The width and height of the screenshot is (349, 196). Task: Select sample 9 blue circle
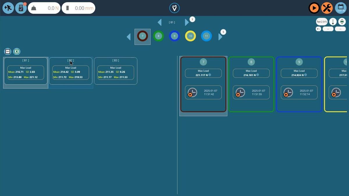click(x=174, y=36)
